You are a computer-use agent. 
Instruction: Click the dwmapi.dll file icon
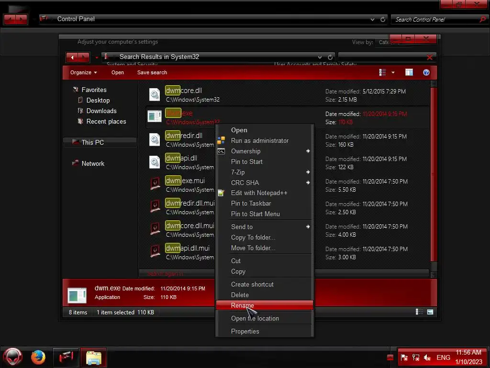tap(155, 162)
